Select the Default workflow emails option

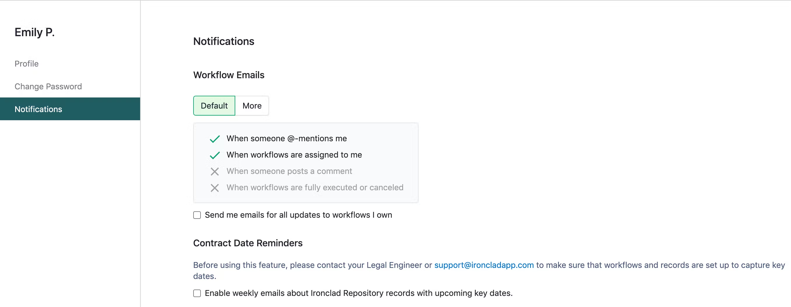point(214,106)
